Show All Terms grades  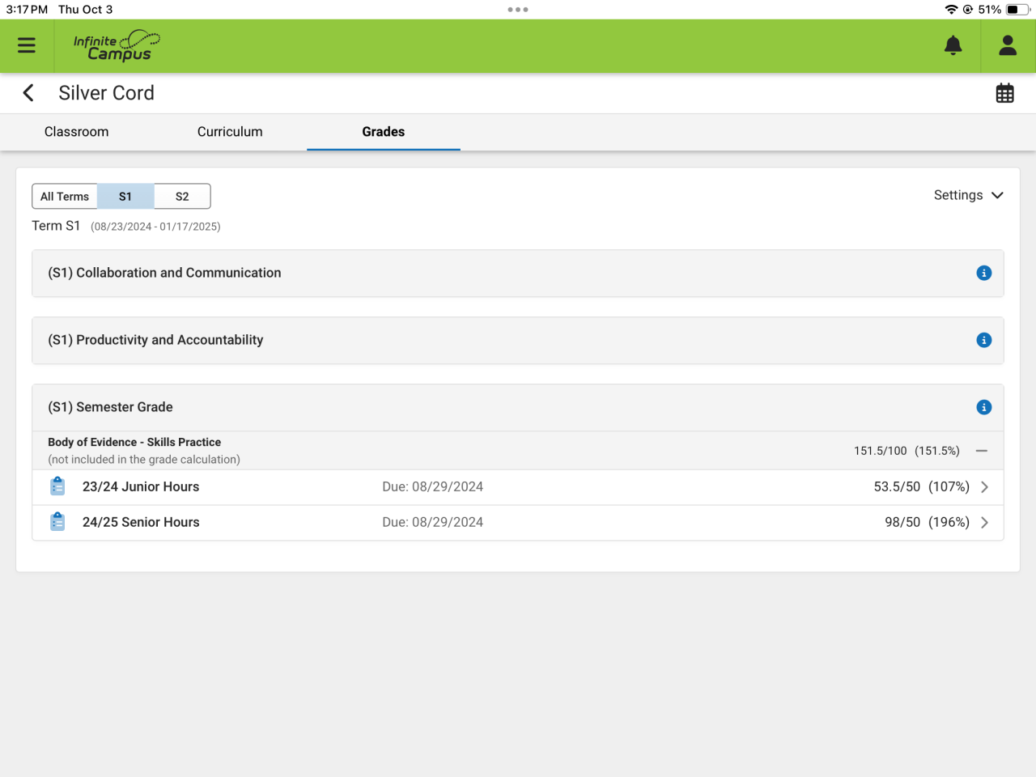tap(65, 197)
